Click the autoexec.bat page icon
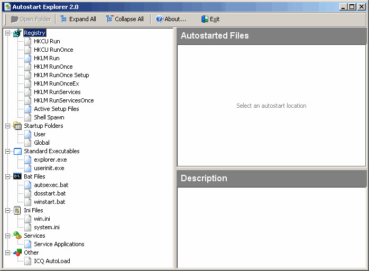 (x=28, y=185)
